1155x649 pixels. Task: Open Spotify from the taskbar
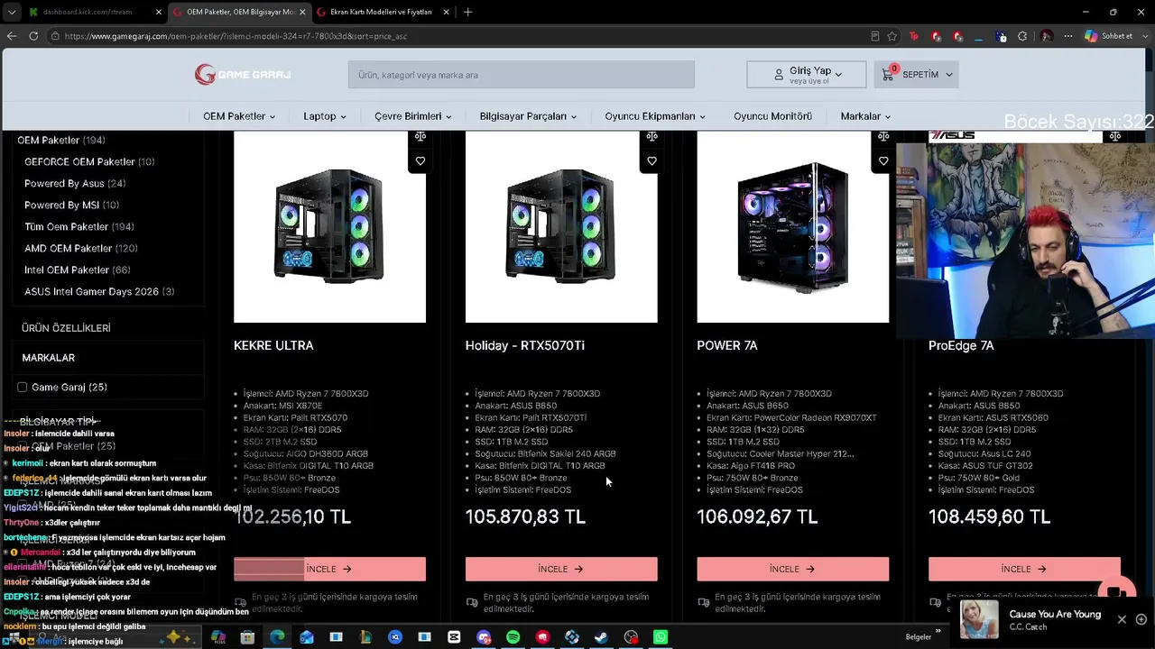[513, 637]
